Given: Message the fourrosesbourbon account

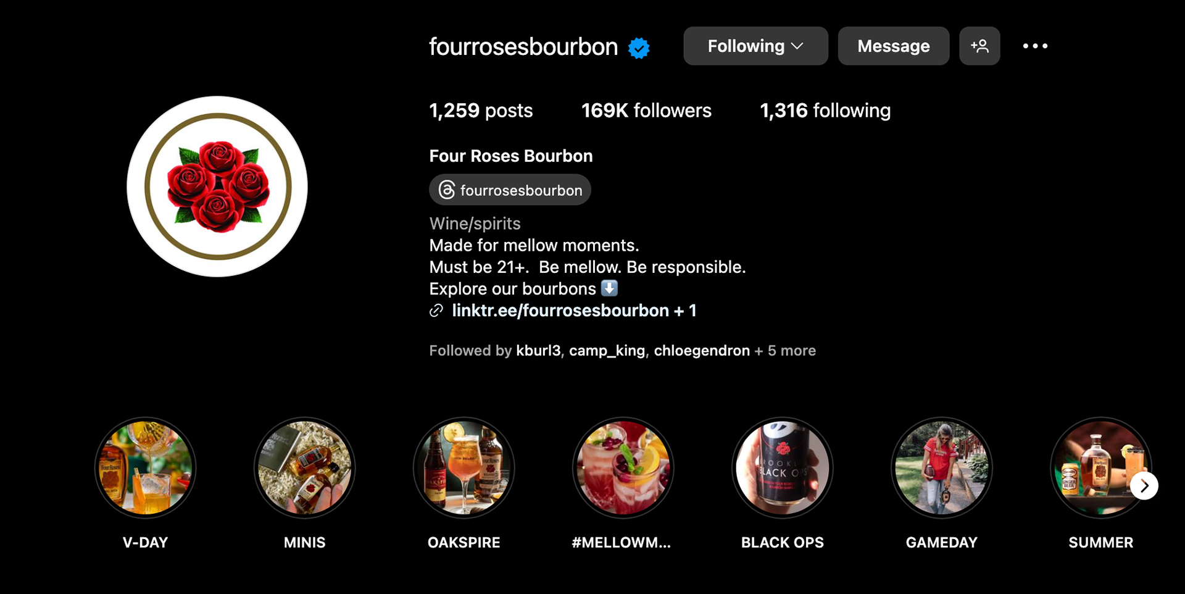Looking at the screenshot, I should point(893,46).
